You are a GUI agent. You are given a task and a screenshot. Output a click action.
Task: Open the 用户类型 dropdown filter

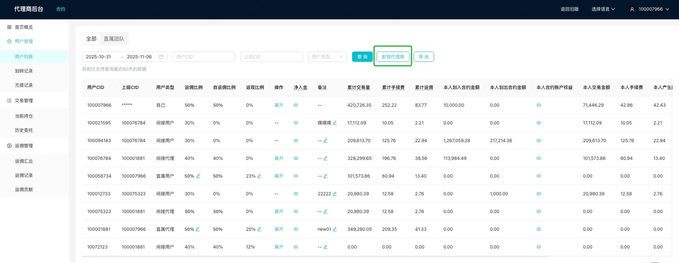[x=327, y=57]
